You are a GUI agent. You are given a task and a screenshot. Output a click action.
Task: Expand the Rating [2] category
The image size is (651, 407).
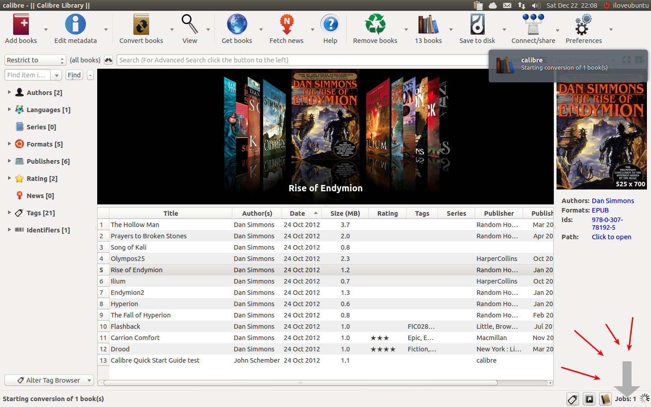tap(9, 178)
